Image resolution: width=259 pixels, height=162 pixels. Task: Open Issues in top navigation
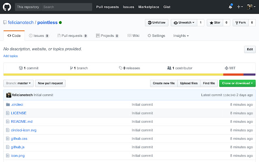(128, 7)
